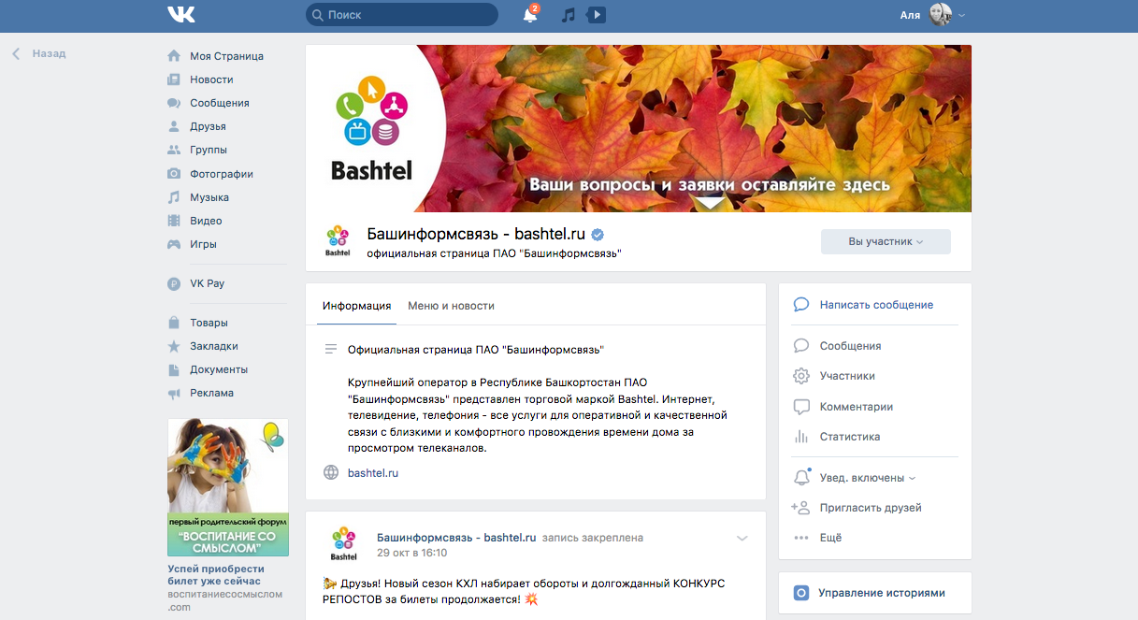Click the parenting forum ad thumbnail
Screen dimensions: 1138x620
click(227, 486)
